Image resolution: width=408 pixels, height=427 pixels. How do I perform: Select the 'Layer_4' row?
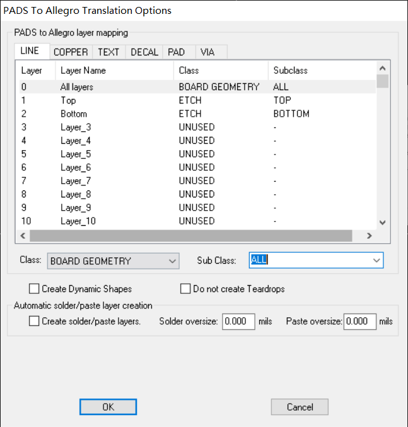(x=197, y=141)
